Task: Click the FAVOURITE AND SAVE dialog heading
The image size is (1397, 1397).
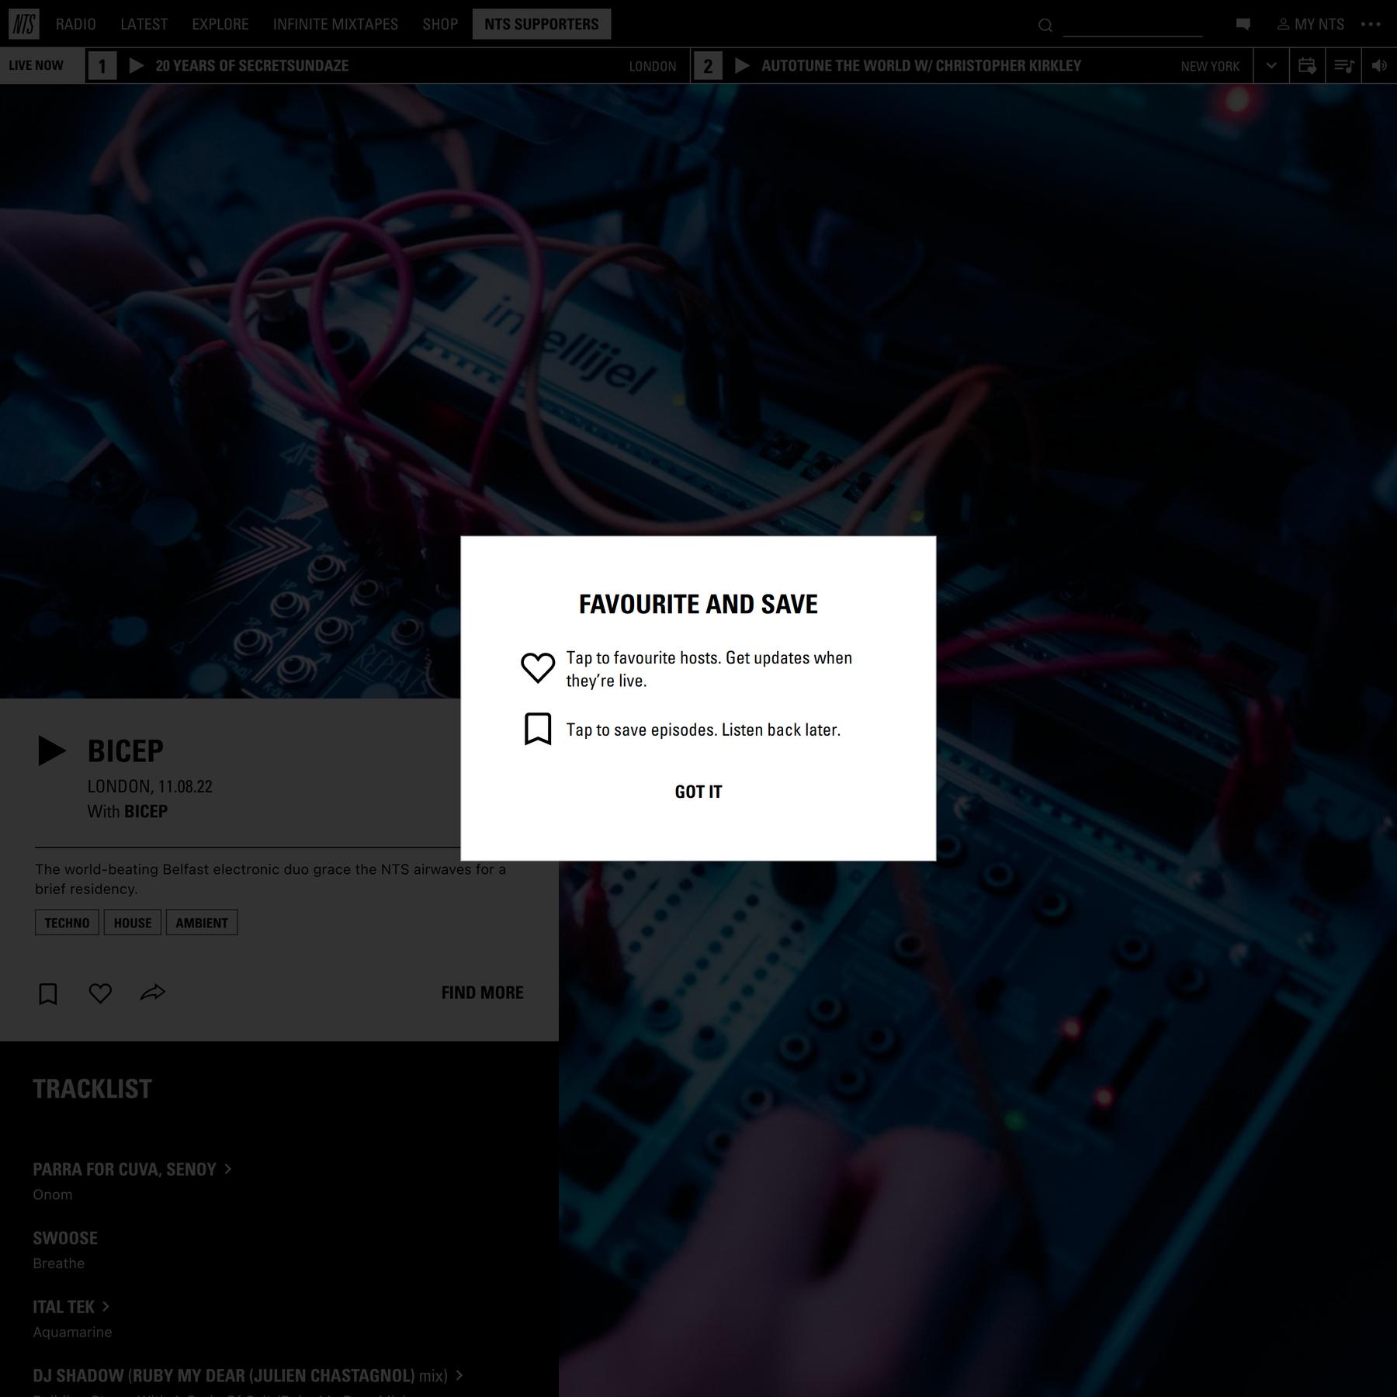Action: 698,605
